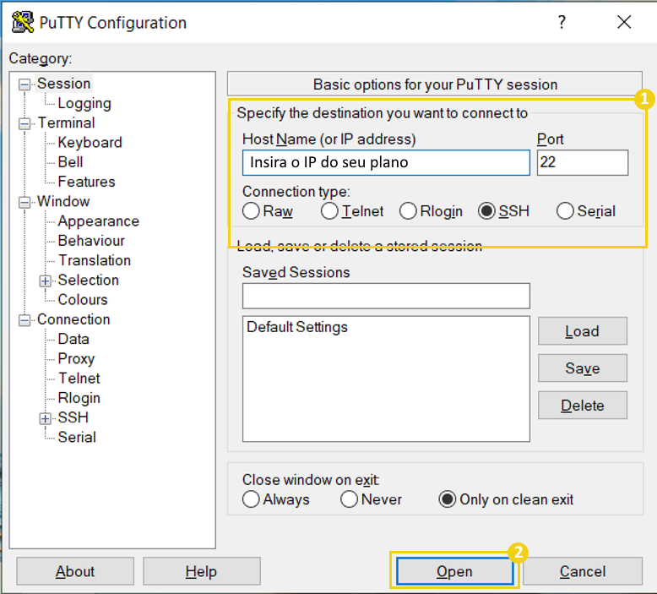This screenshot has width=657, height=594.
Task: Click the Port input field
Action: 583,162
